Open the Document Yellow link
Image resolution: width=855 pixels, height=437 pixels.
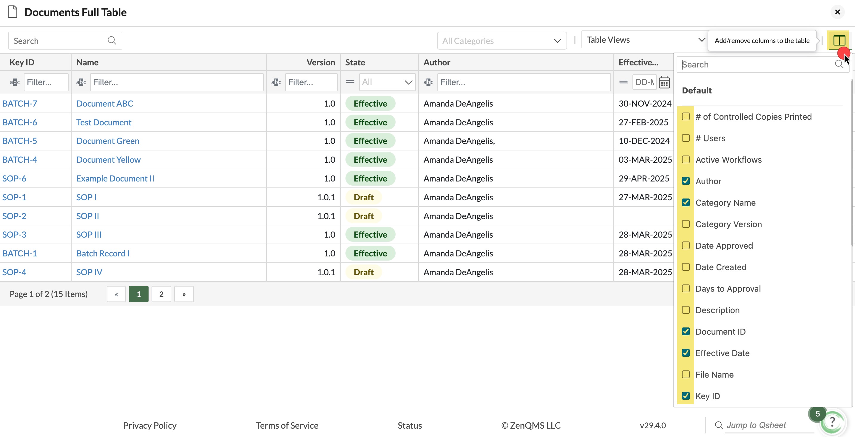click(108, 159)
